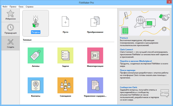Click the Ресурсы lightbulb box icon

point(35,21)
